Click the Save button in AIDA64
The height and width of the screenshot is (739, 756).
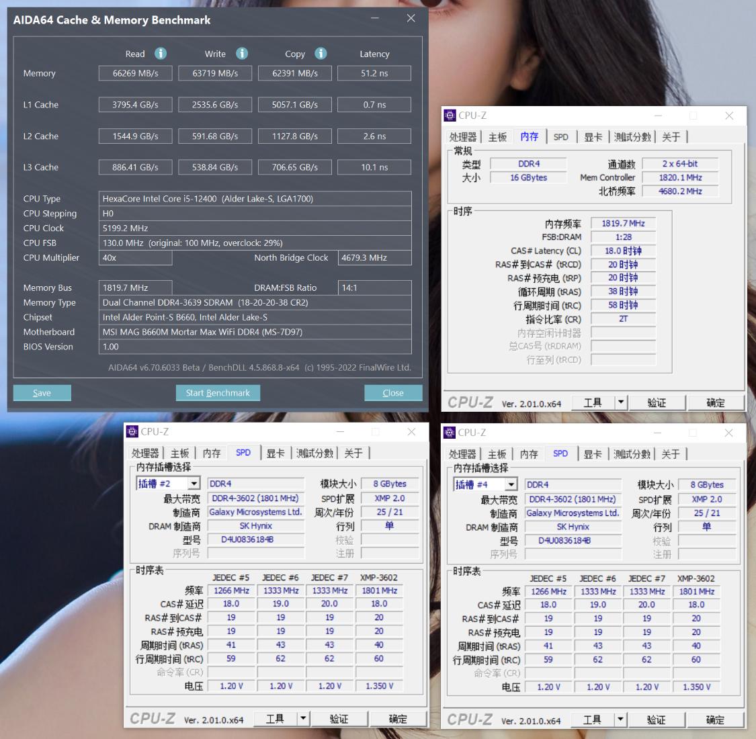(x=42, y=392)
